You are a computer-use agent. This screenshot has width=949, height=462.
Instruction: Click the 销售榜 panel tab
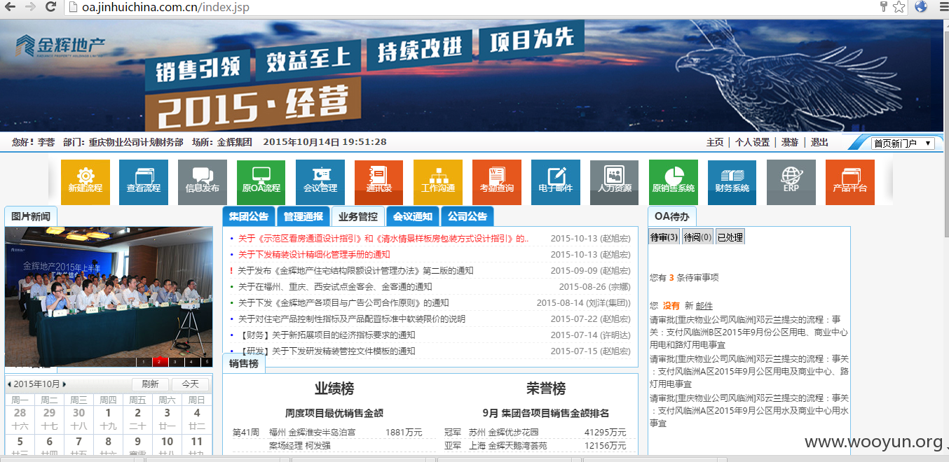(244, 363)
